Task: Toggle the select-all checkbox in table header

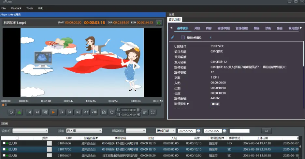Action: tap(17, 138)
